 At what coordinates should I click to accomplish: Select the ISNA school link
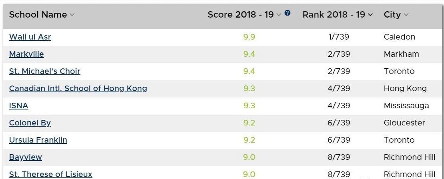coord(19,105)
